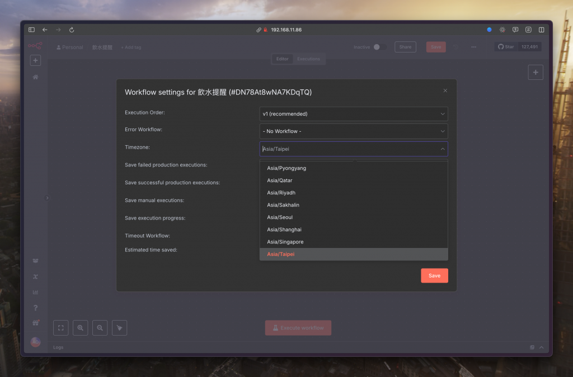Expand the left sidebar chevron
The height and width of the screenshot is (377, 573).
pyautogui.click(x=47, y=198)
